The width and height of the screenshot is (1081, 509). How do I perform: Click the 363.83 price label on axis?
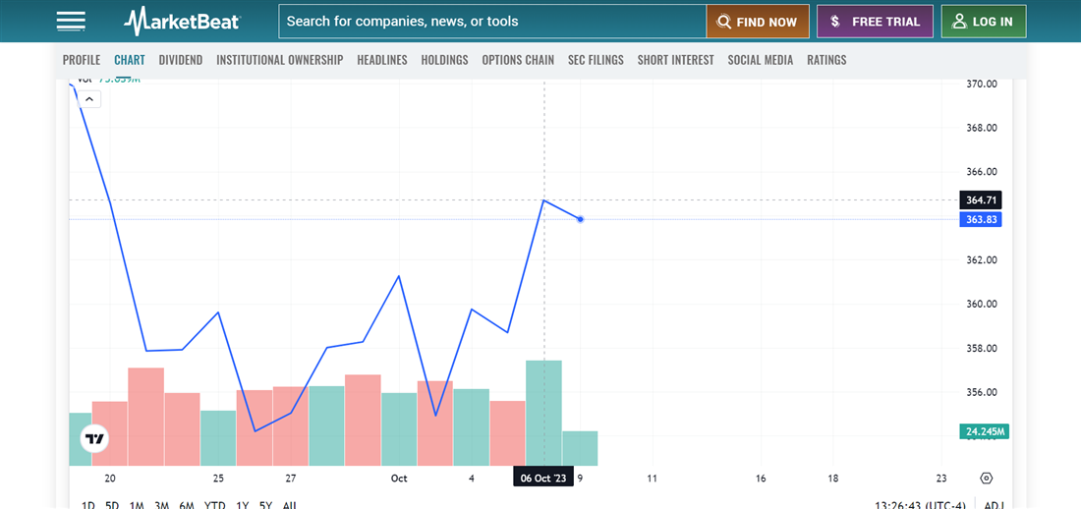pyautogui.click(x=982, y=219)
